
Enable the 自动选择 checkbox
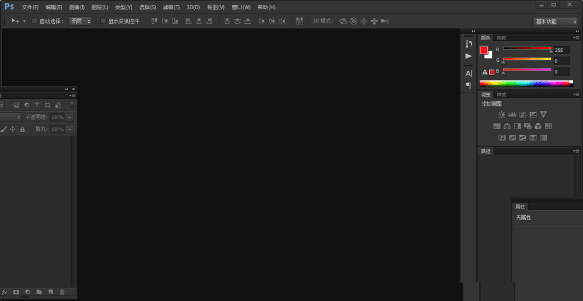click(x=34, y=21)
